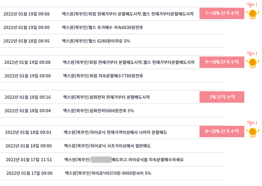Open the 삼화전자 현재가부터 분할매도시작 message
Viewport: 262px width, 186px height.
tap(106, 97)
